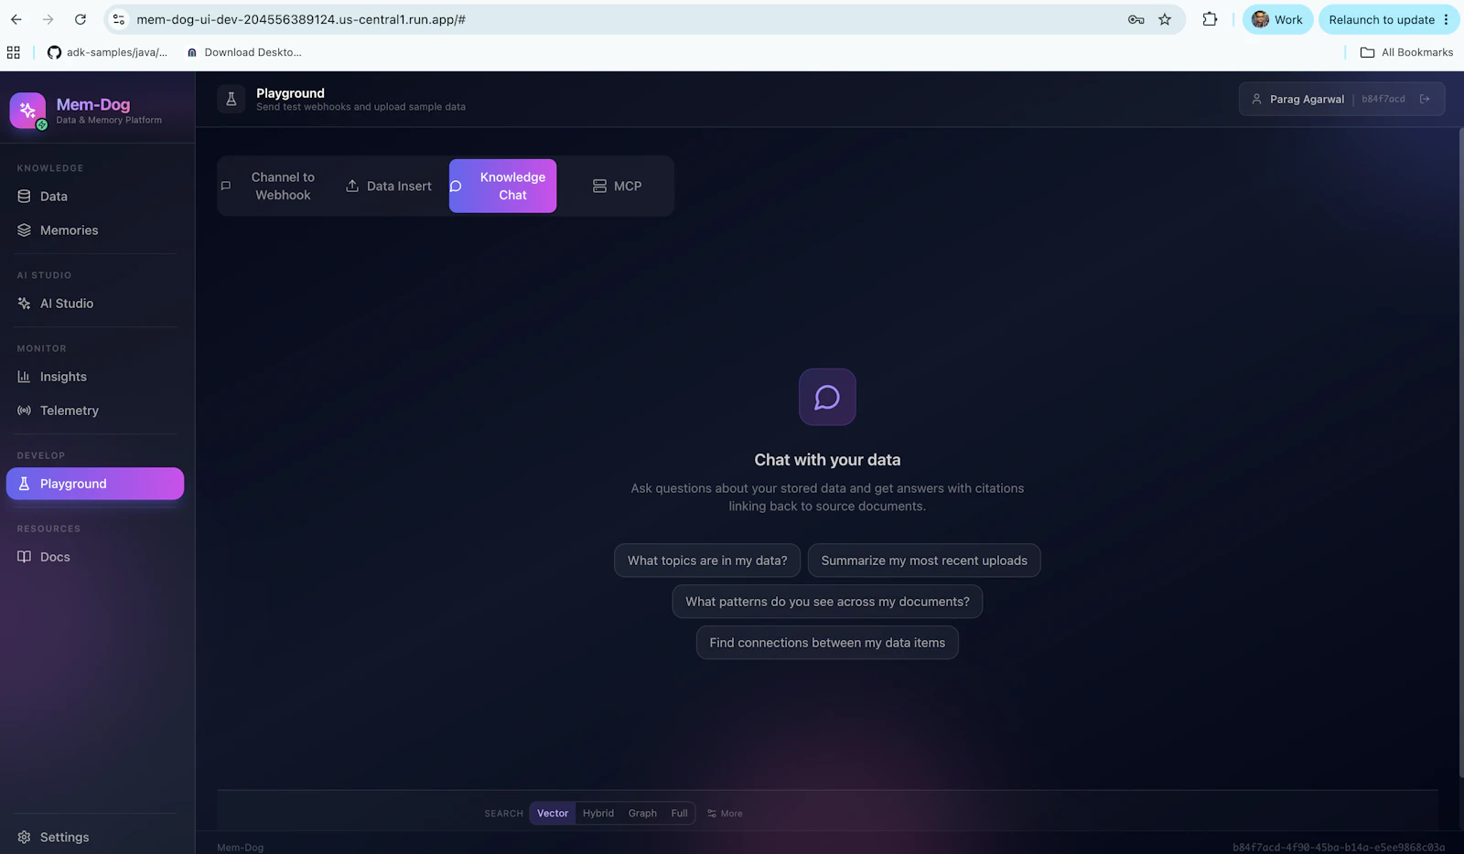1464x854 pixels.
Task: Open Docs in the sidebar
Action: tap(95, 557)
